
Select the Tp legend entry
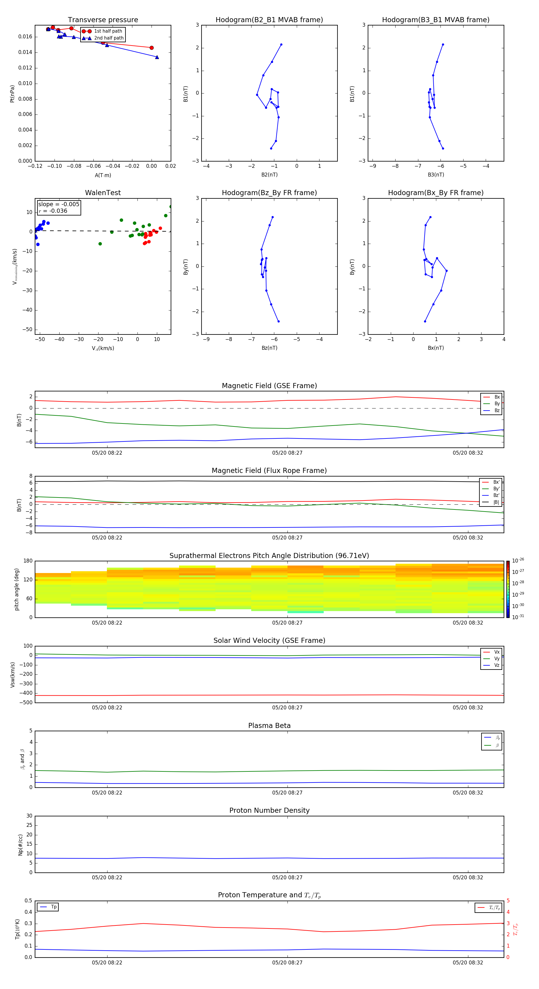[48, 907]
